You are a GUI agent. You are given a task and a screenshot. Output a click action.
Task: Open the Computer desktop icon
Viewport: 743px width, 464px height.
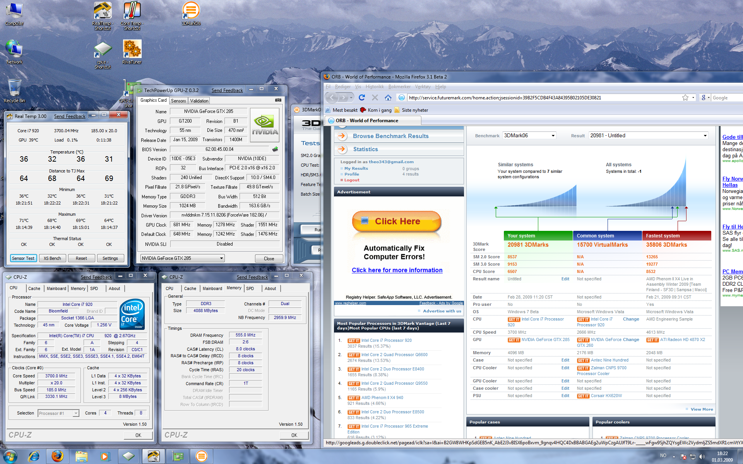click(14, 14)
